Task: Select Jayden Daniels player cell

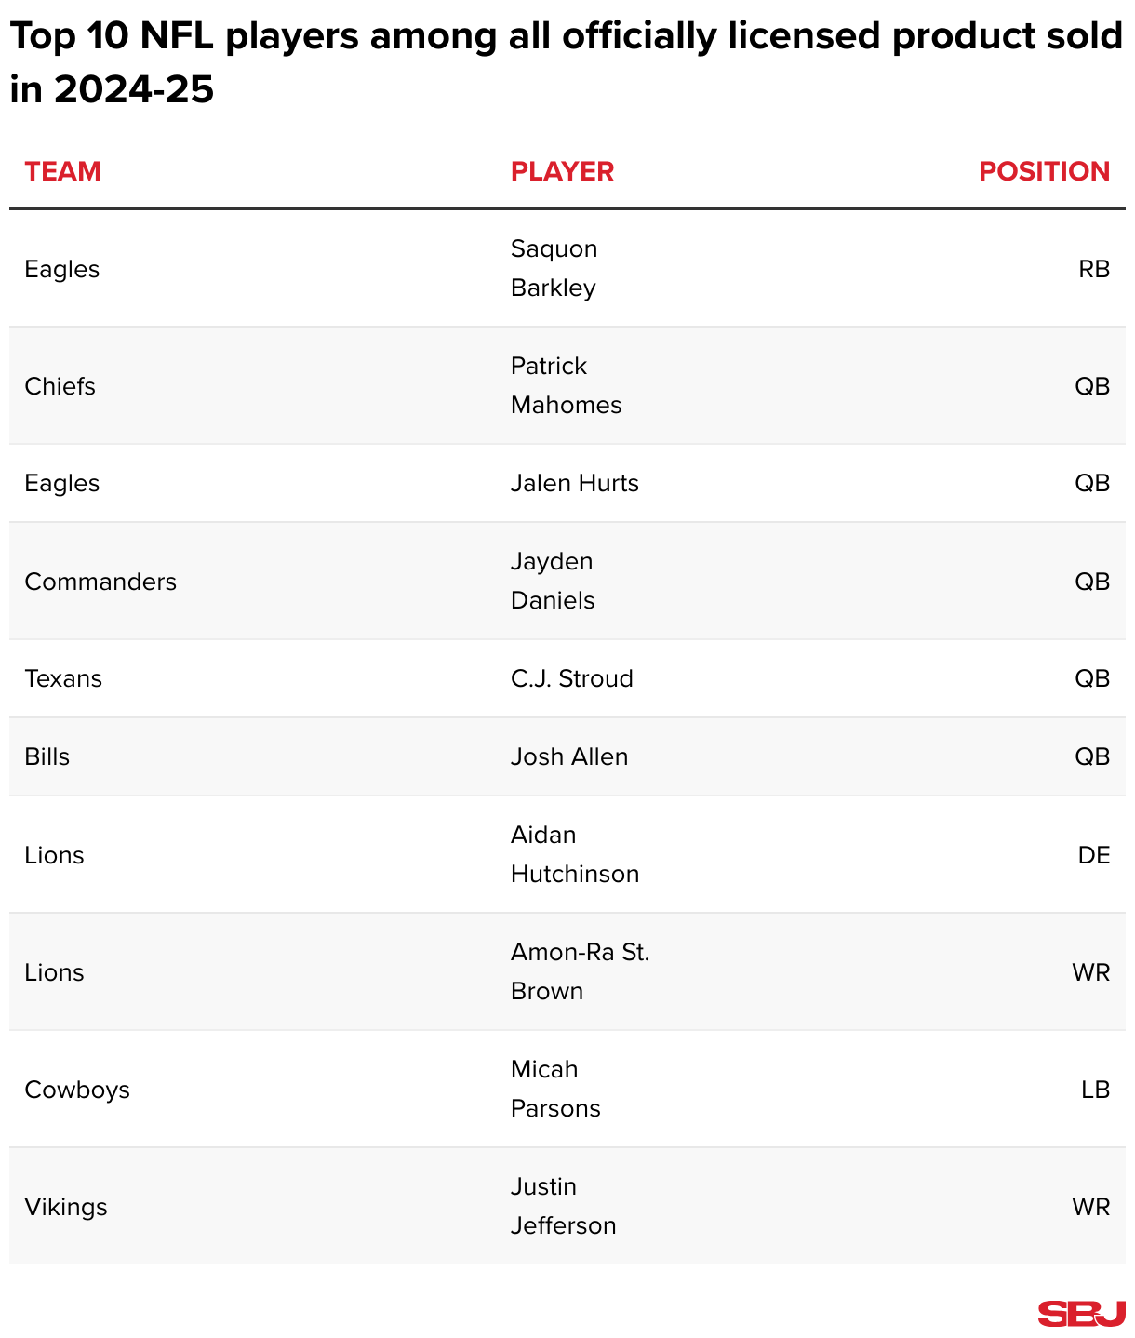Action: click(553, 581)
